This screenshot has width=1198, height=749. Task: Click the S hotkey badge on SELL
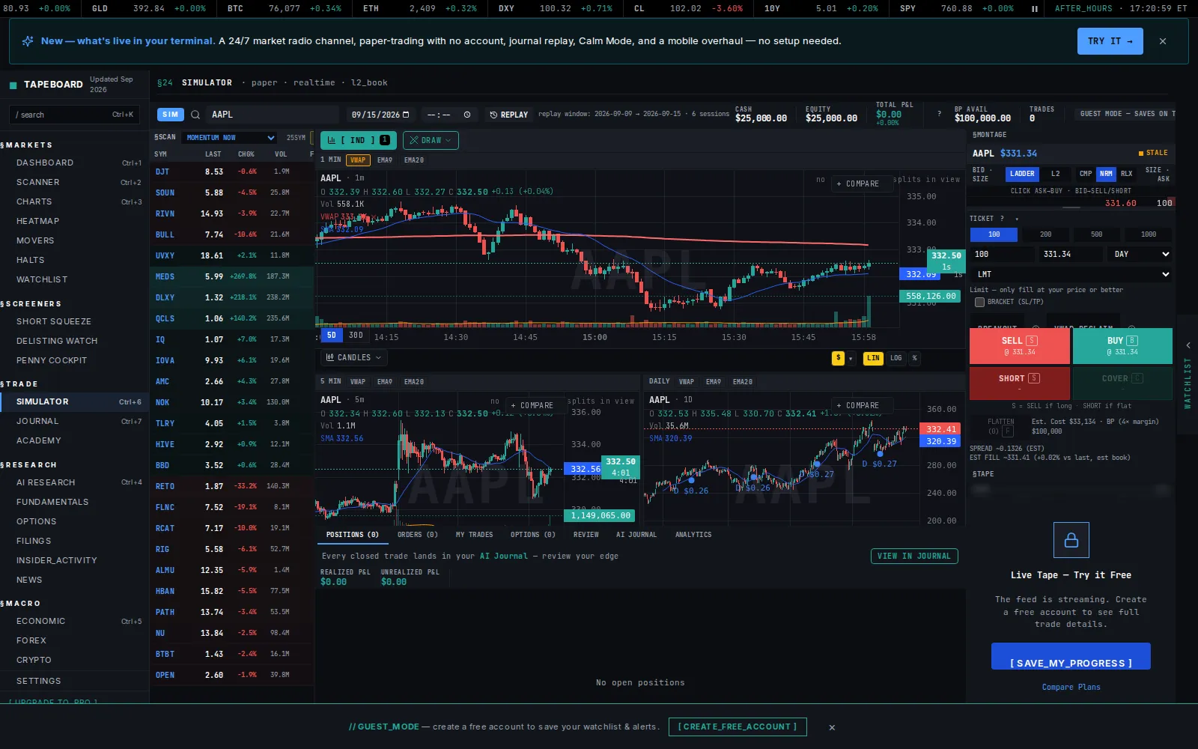click(x=1032, y=341)
